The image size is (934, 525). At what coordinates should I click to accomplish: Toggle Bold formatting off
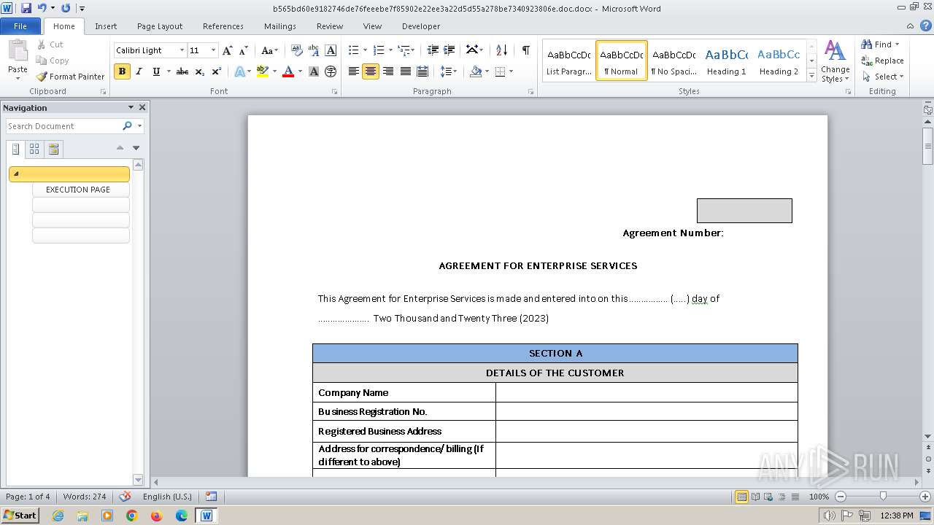point(122,71)
